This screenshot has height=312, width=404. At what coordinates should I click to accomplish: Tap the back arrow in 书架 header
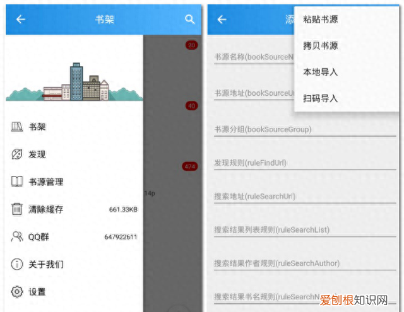click(21, 20)
